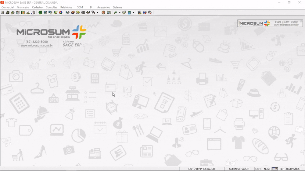Open the Financeiro menu
Viewport: 305px width, 171px height.
pos(23,7)
